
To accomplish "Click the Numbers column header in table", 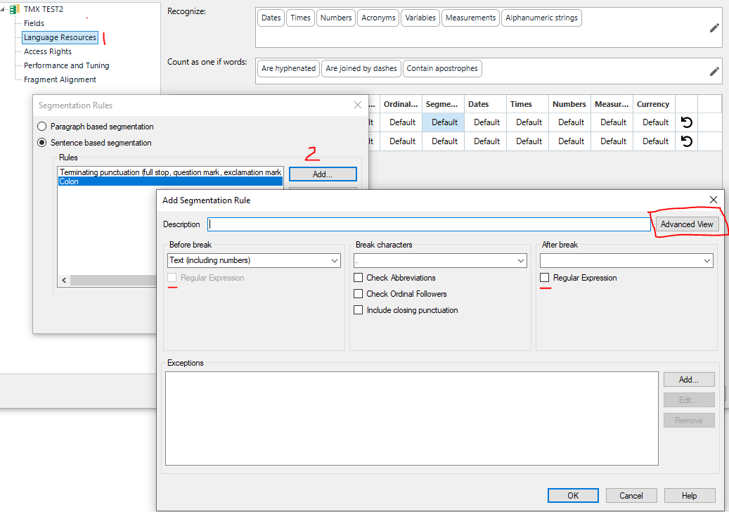I will pyautogui.click(x=569, y=104).
